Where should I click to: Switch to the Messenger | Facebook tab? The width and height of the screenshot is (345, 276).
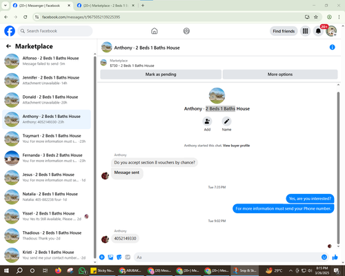[x=41, y=6]
